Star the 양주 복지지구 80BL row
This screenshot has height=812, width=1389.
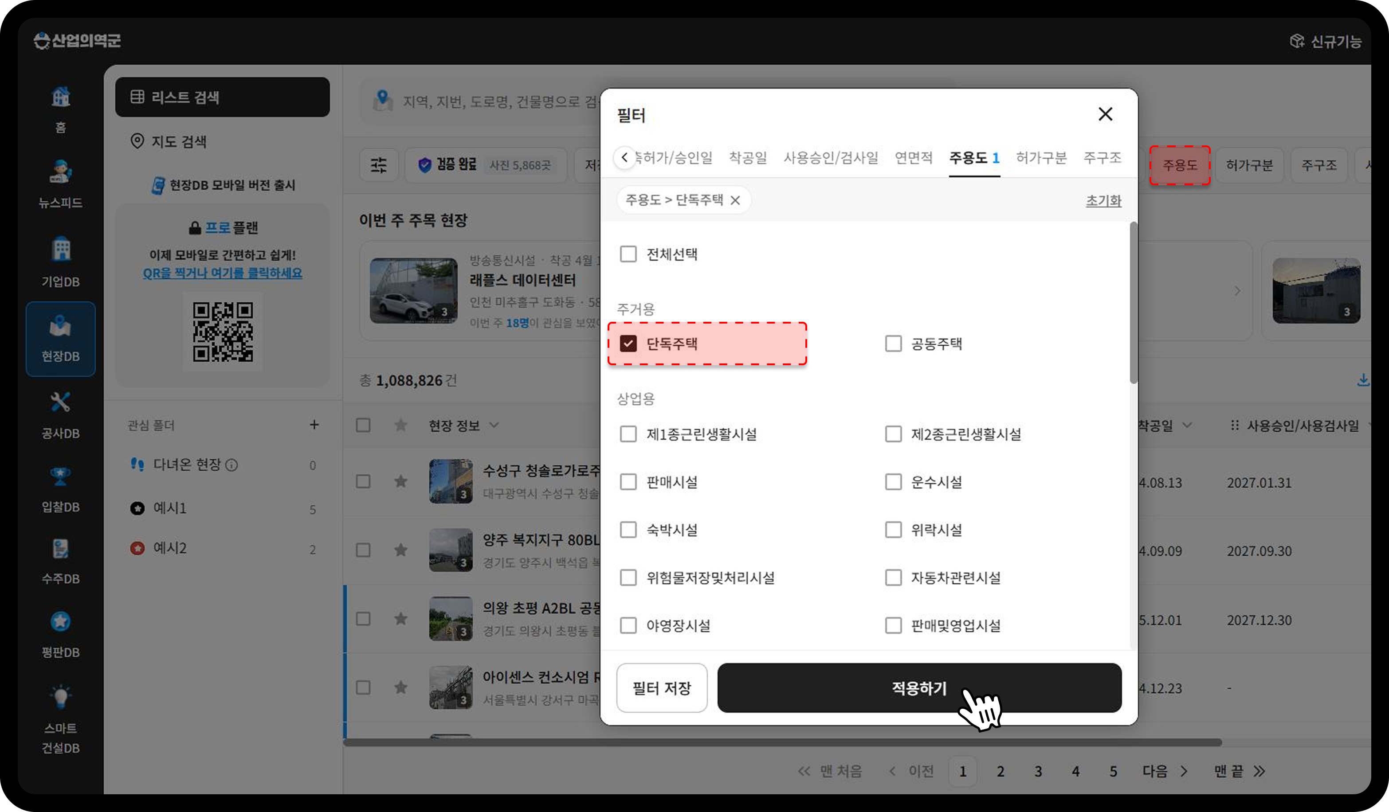[x=401, y=550]
